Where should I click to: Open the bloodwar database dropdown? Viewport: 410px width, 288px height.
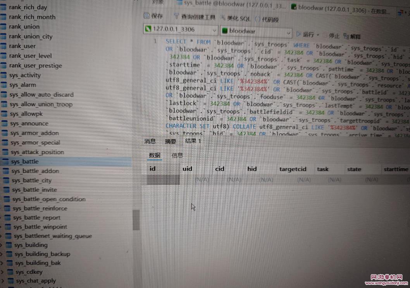pyautogui.click(x=288, y=32)
